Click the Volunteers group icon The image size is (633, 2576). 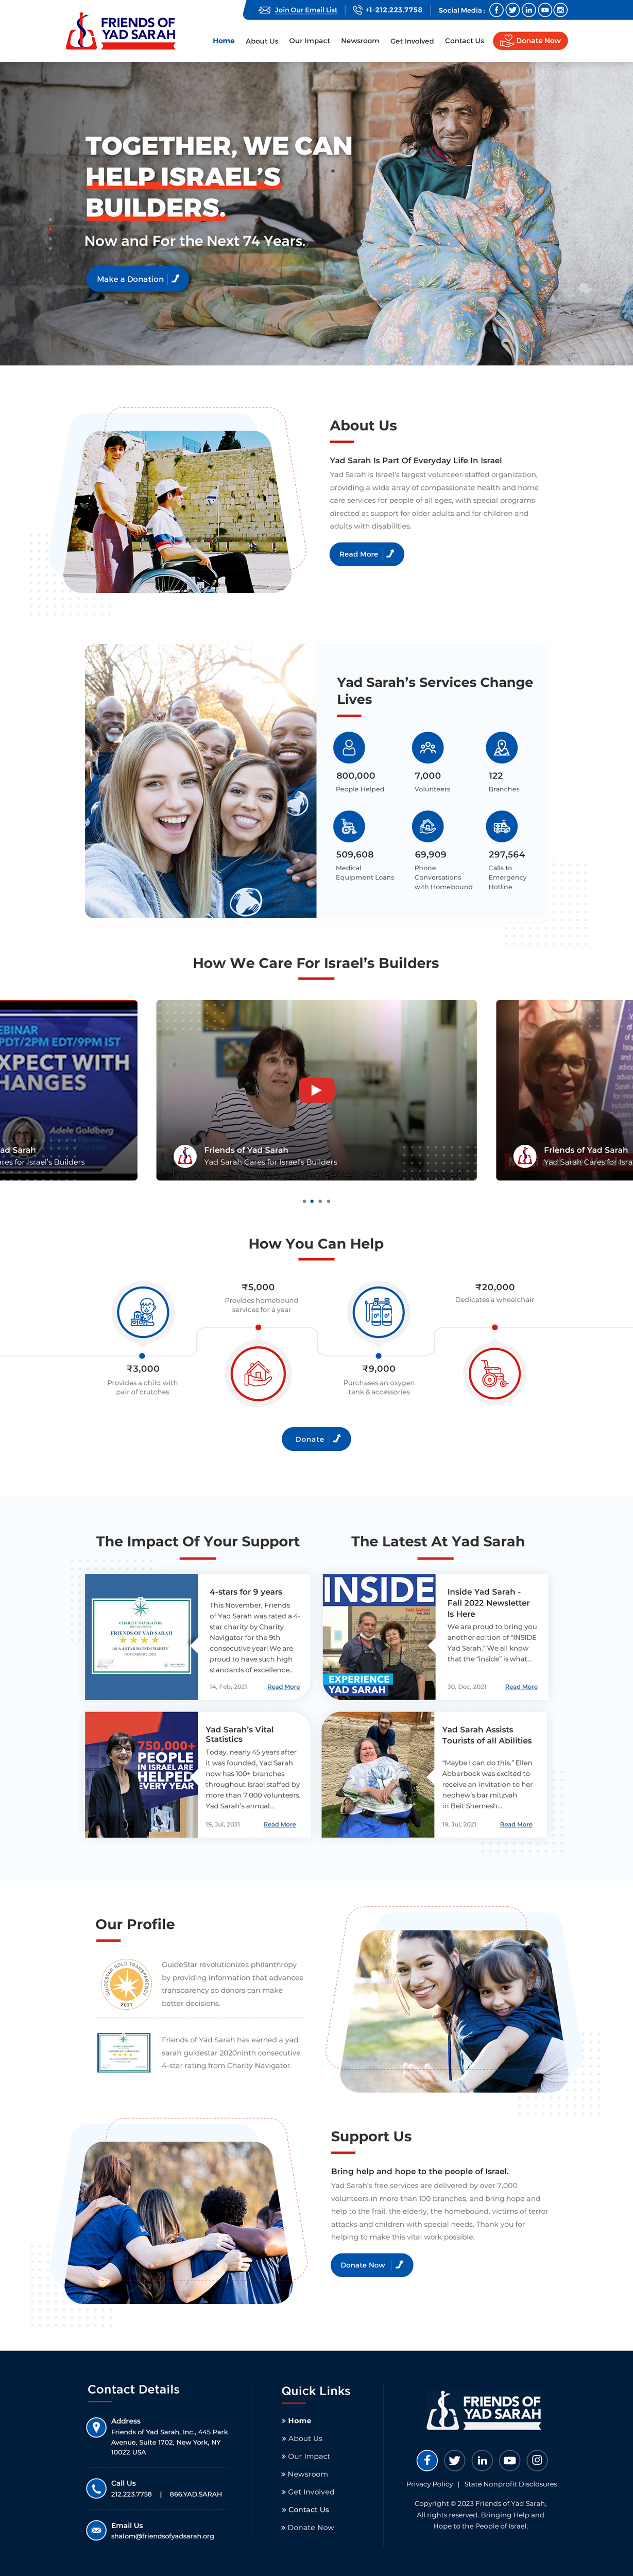[x=428, y=747]
